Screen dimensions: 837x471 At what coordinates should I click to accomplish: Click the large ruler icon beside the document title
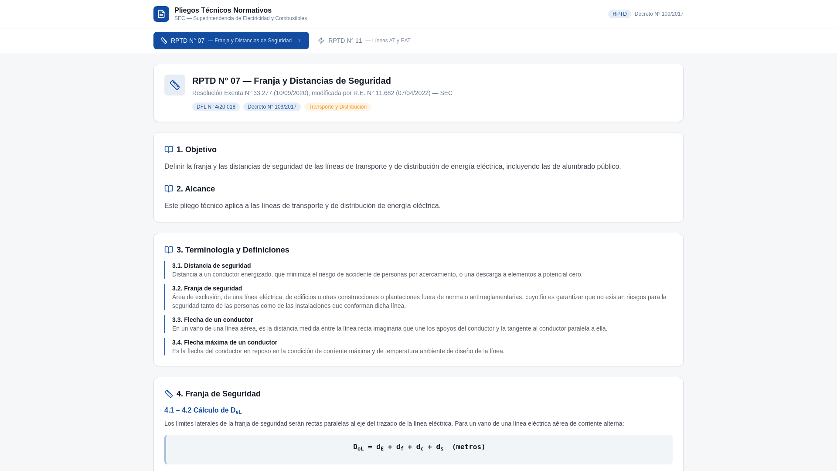[175, 85]
